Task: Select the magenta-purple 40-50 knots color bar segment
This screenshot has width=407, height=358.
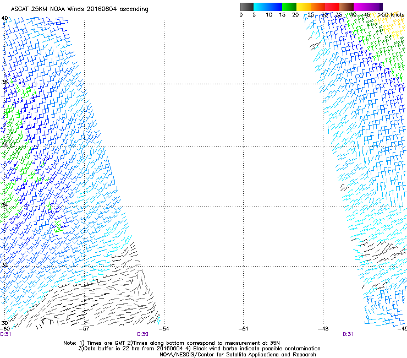Action: [368, 7]
